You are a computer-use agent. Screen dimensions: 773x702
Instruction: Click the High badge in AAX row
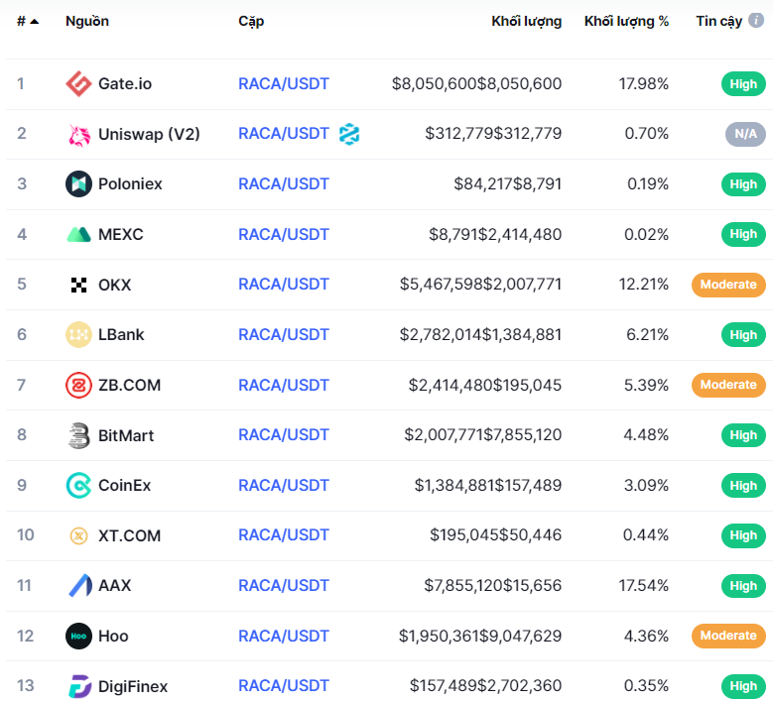tap(743, 586)
